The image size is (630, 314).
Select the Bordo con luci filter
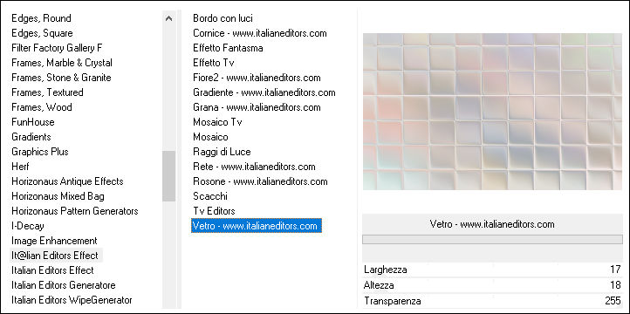pyautogui.click(x=223, y=18)
